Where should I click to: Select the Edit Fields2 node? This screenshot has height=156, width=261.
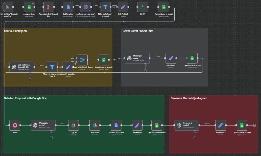tap(220, 125)
